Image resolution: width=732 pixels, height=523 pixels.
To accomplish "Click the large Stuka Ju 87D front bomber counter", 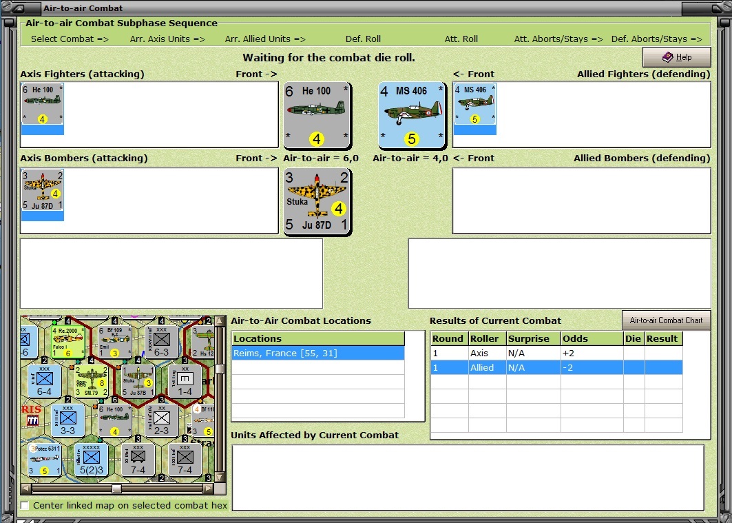I will tap(317, 201).
